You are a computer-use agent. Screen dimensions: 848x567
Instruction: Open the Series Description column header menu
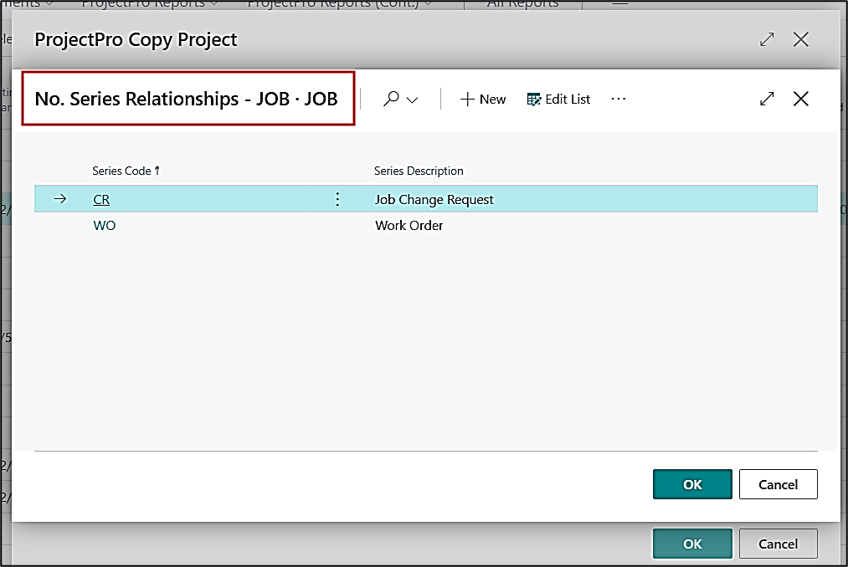click(x=419, y=171)
